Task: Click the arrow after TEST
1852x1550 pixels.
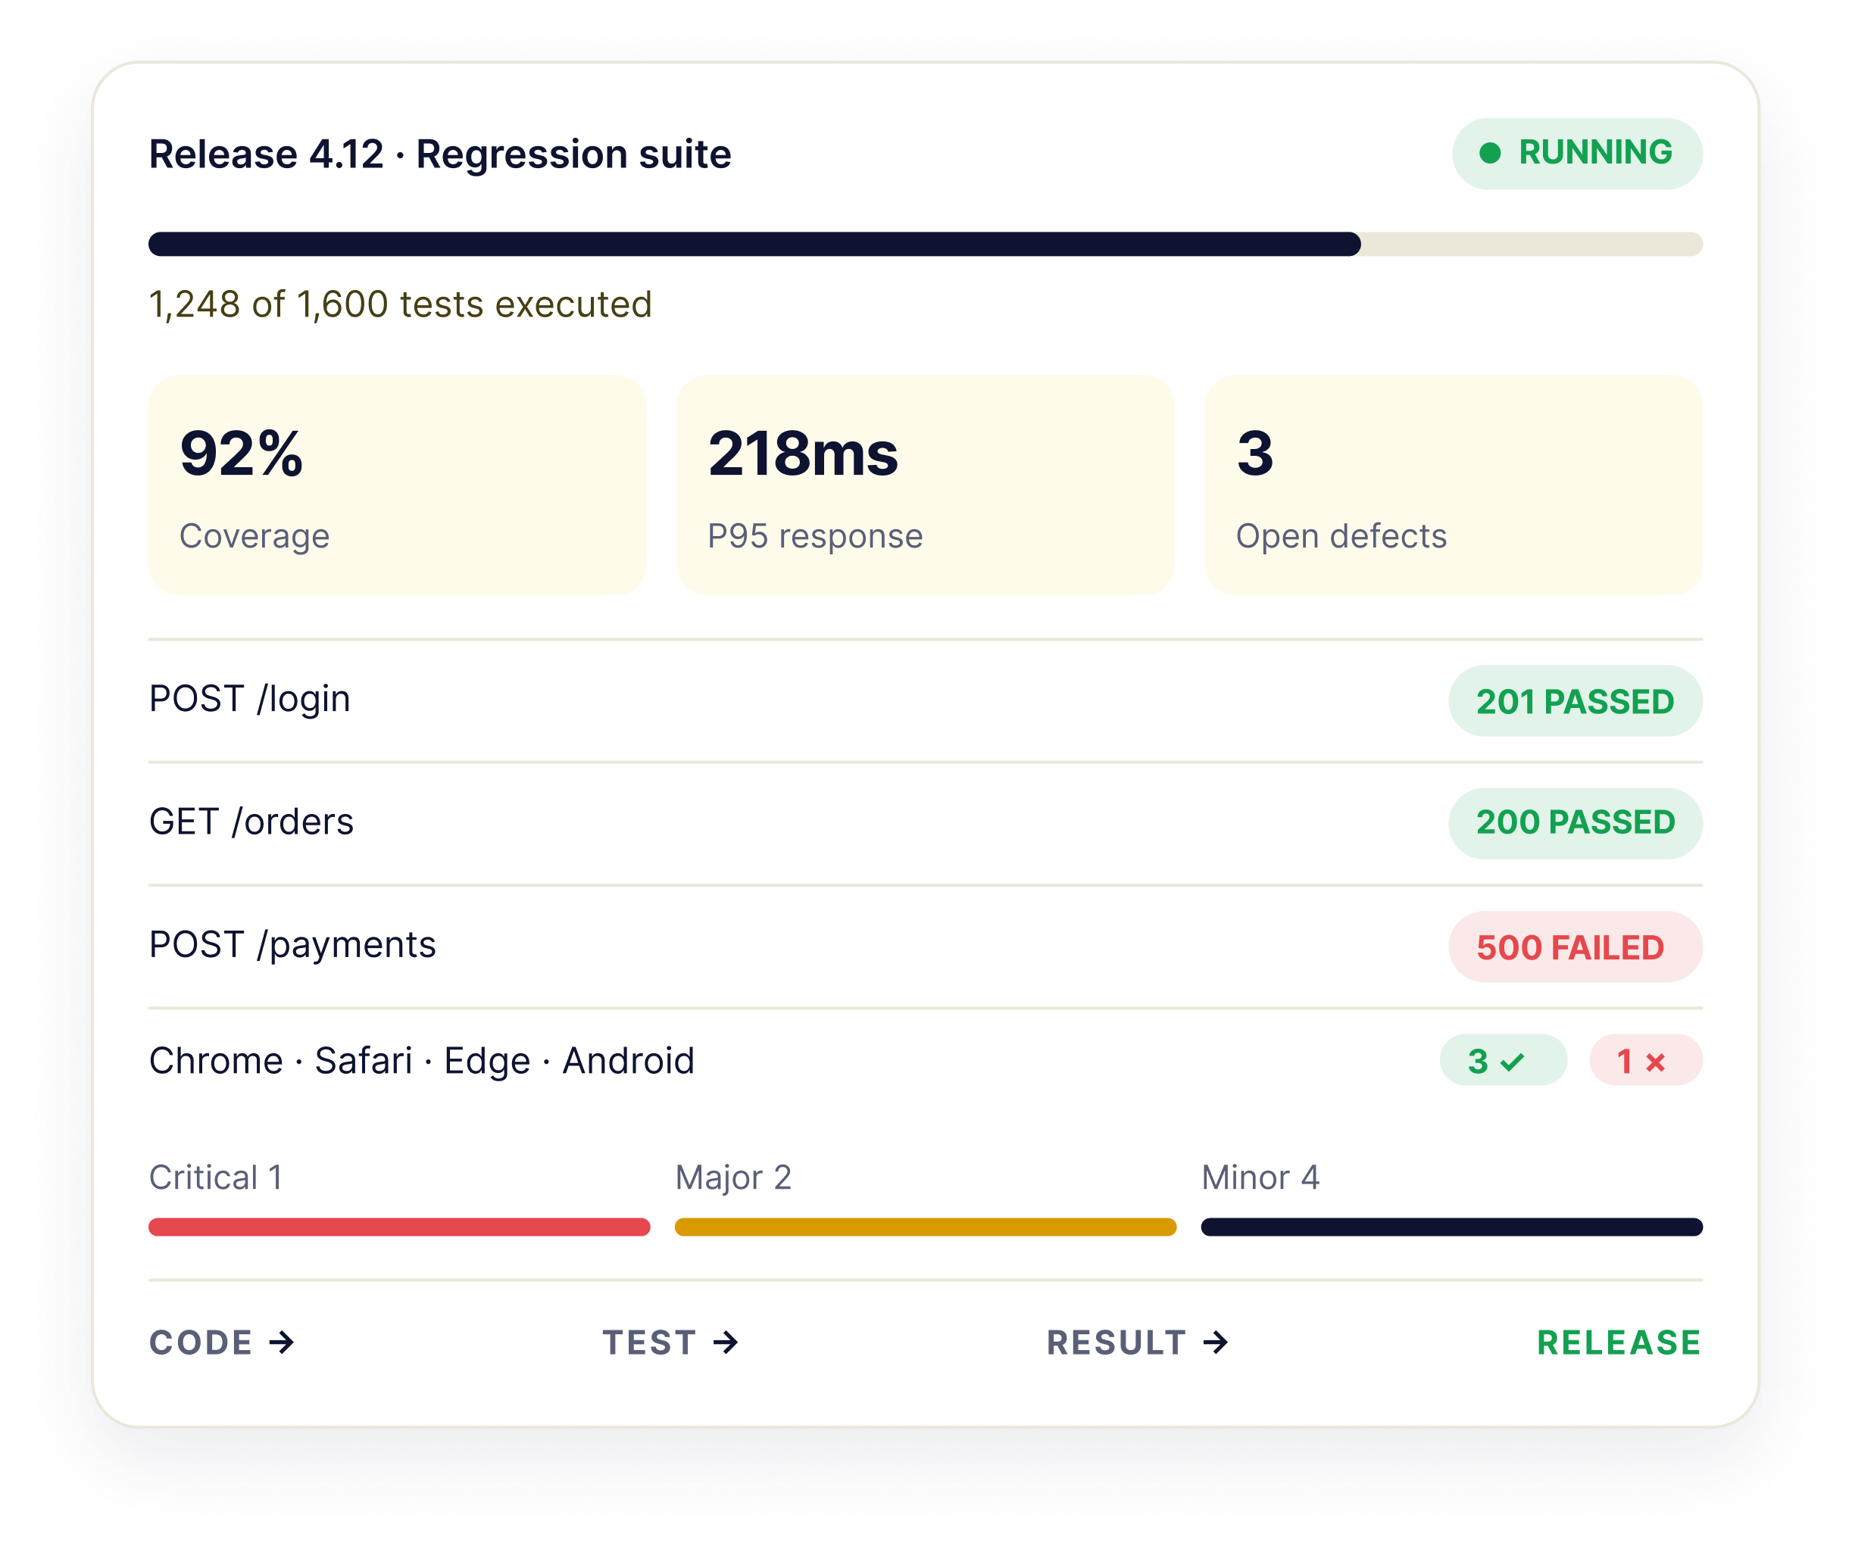Action: 726,1343
